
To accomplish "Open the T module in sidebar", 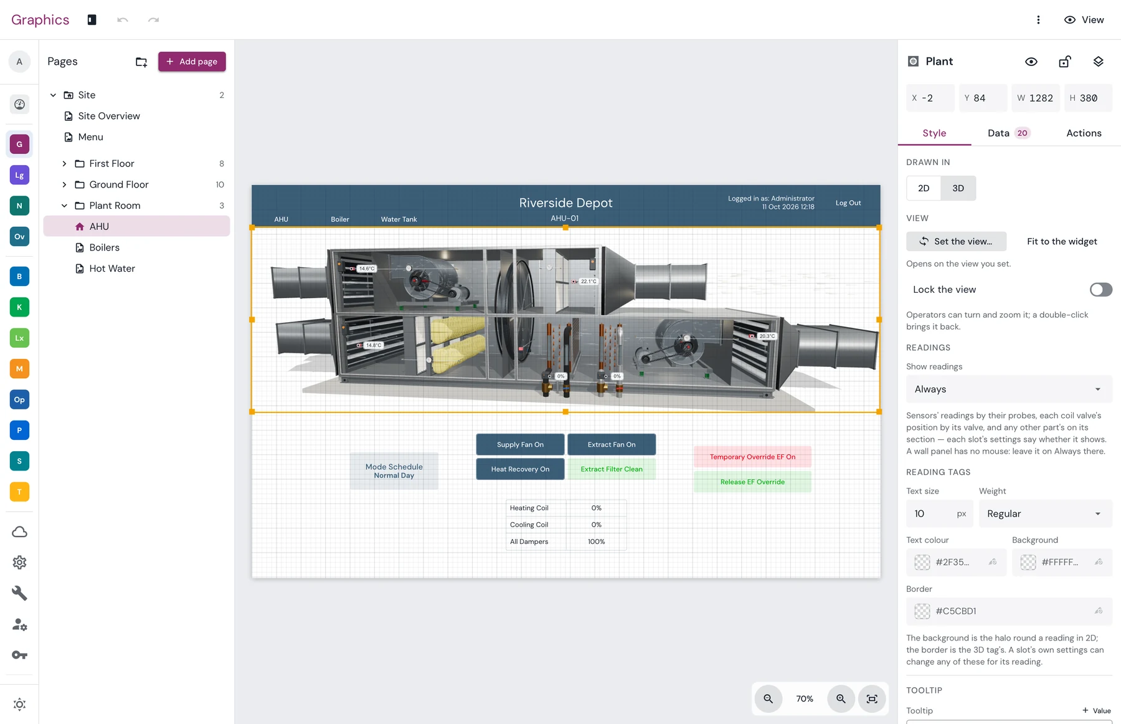I will (19, 492).
